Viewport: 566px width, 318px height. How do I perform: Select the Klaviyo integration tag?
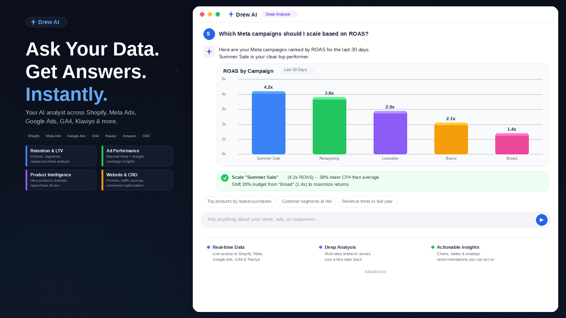(111, 136)
